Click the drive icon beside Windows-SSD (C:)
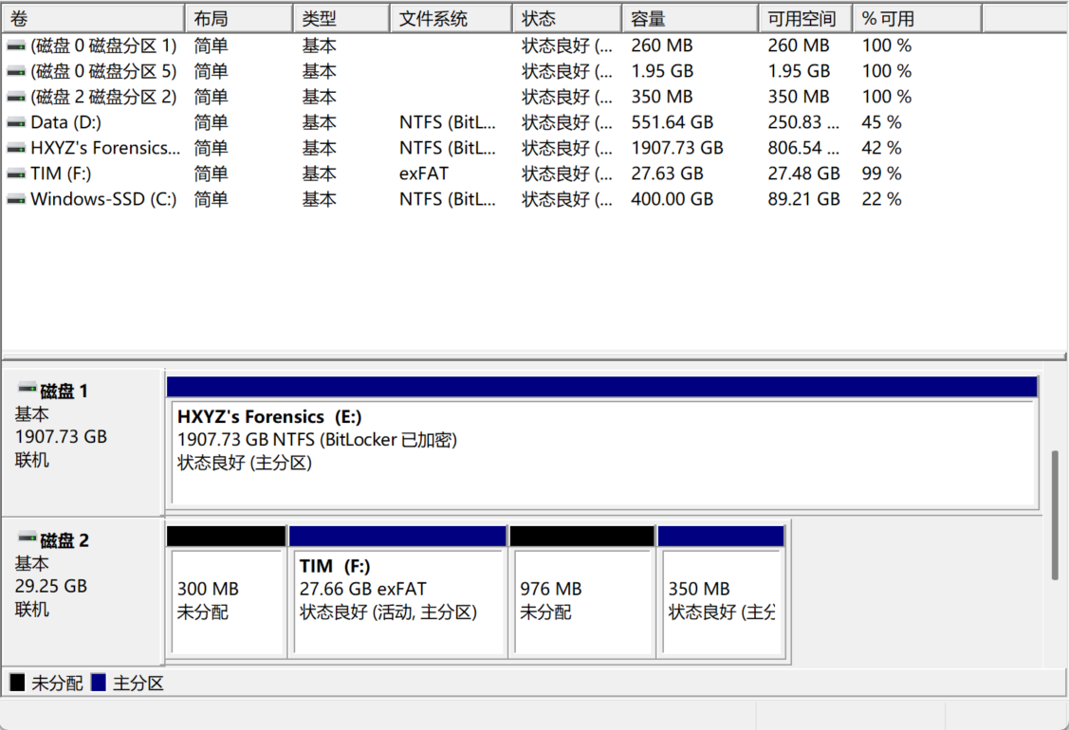 (x=16, y=200)
